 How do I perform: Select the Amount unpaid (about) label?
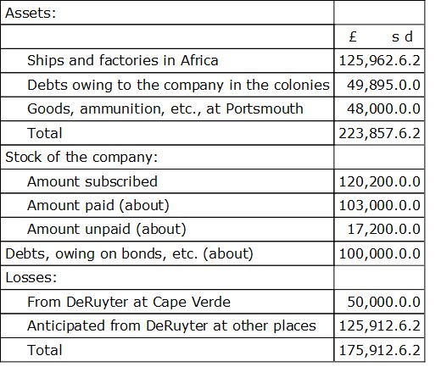107,229
